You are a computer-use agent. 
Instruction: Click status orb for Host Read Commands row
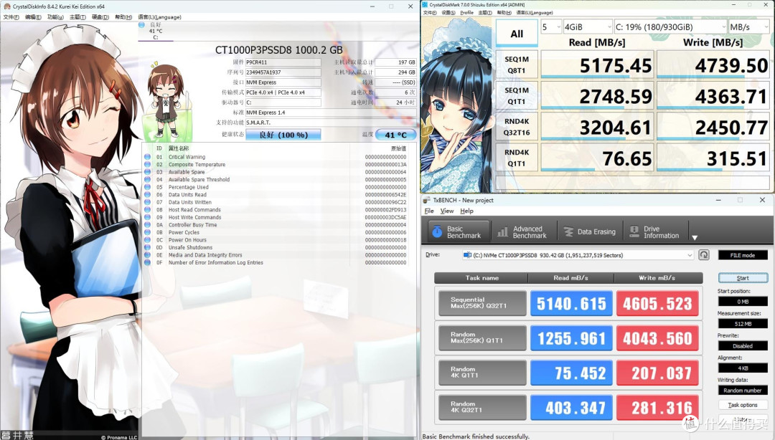tap(147, 209)
